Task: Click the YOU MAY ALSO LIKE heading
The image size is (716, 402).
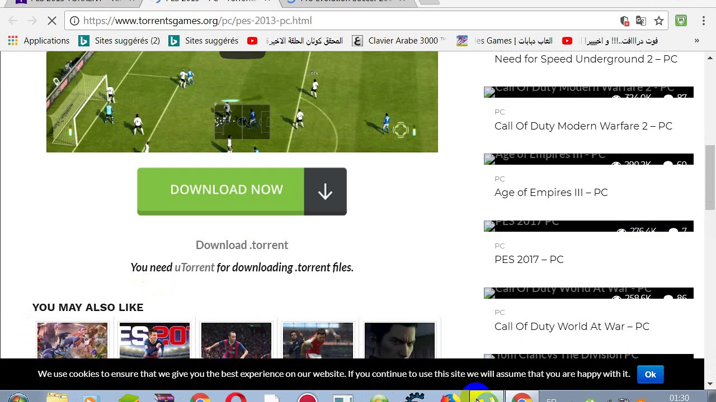Action: click(x=88, y=308)
